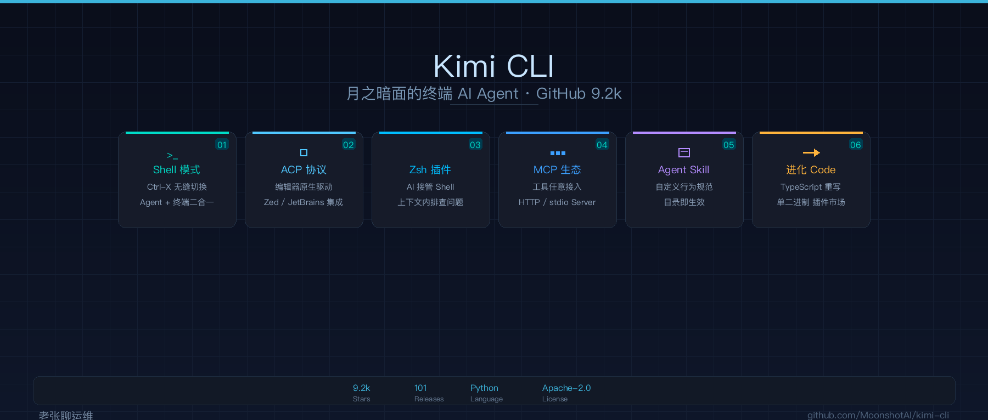Open the github.com/MoonshotAI/kimi-cli link

click(x=878, y=415)
